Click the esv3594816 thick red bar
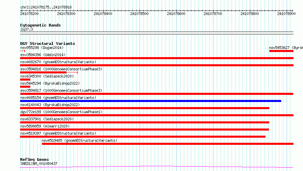 [43, 72]
